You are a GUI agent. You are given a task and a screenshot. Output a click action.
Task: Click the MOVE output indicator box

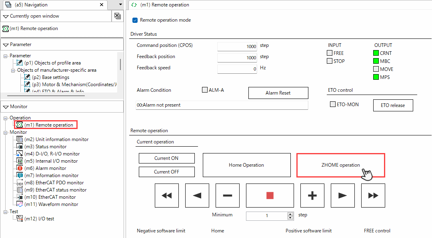tap(376, 69)
